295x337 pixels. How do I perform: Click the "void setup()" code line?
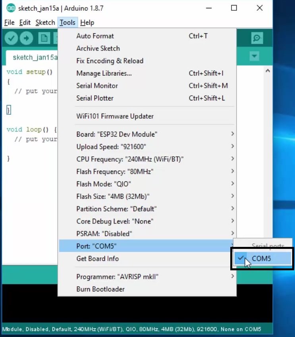point(29,72)
